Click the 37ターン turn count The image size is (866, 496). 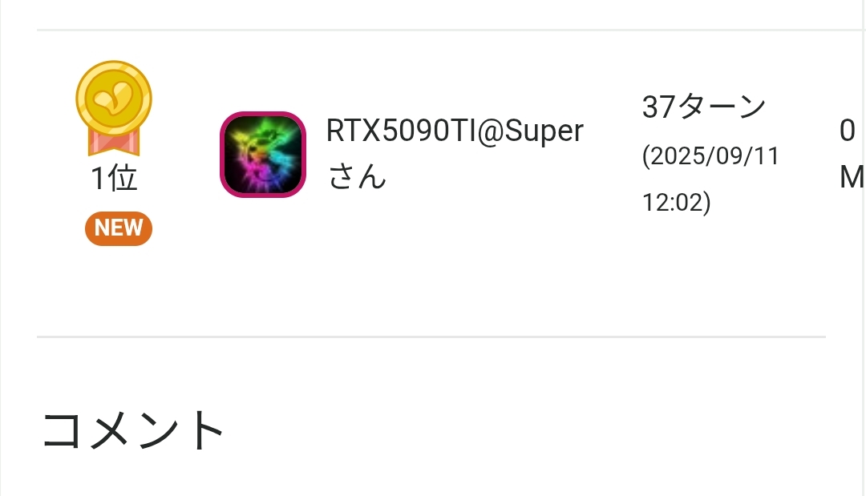coord(704,107)
